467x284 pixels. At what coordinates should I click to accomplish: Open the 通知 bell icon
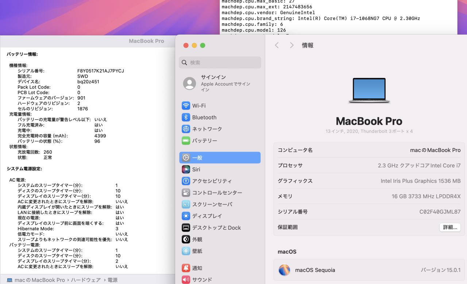[x=186, y=268]
